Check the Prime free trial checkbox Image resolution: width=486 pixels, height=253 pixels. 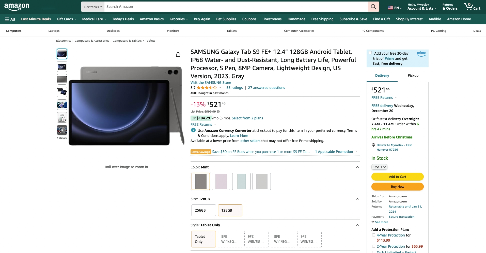point(370,53)
